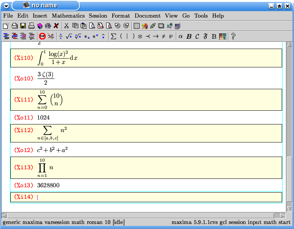Open the Greek letters alpha menu

[x=181, y=36]
